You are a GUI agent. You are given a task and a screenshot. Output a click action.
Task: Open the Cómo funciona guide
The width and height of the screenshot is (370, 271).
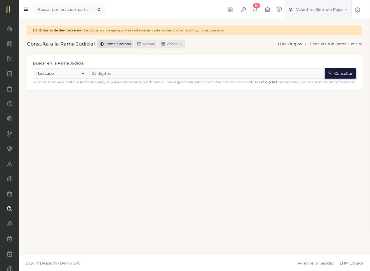(115, 44)
